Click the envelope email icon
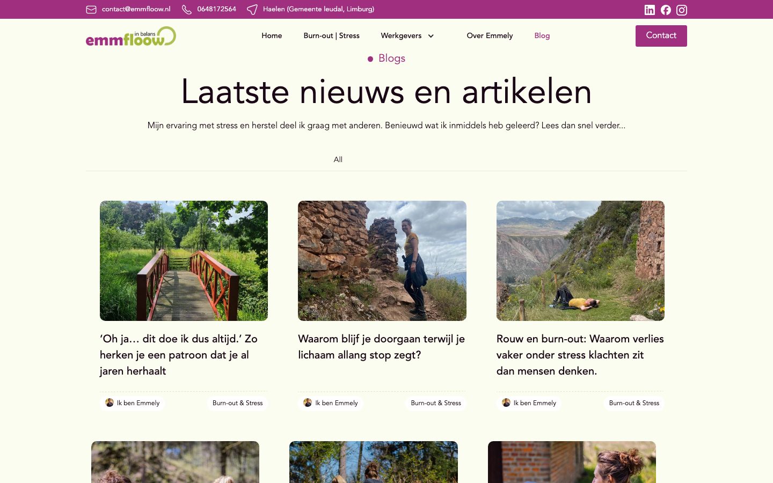 click(x=91, y=9)
